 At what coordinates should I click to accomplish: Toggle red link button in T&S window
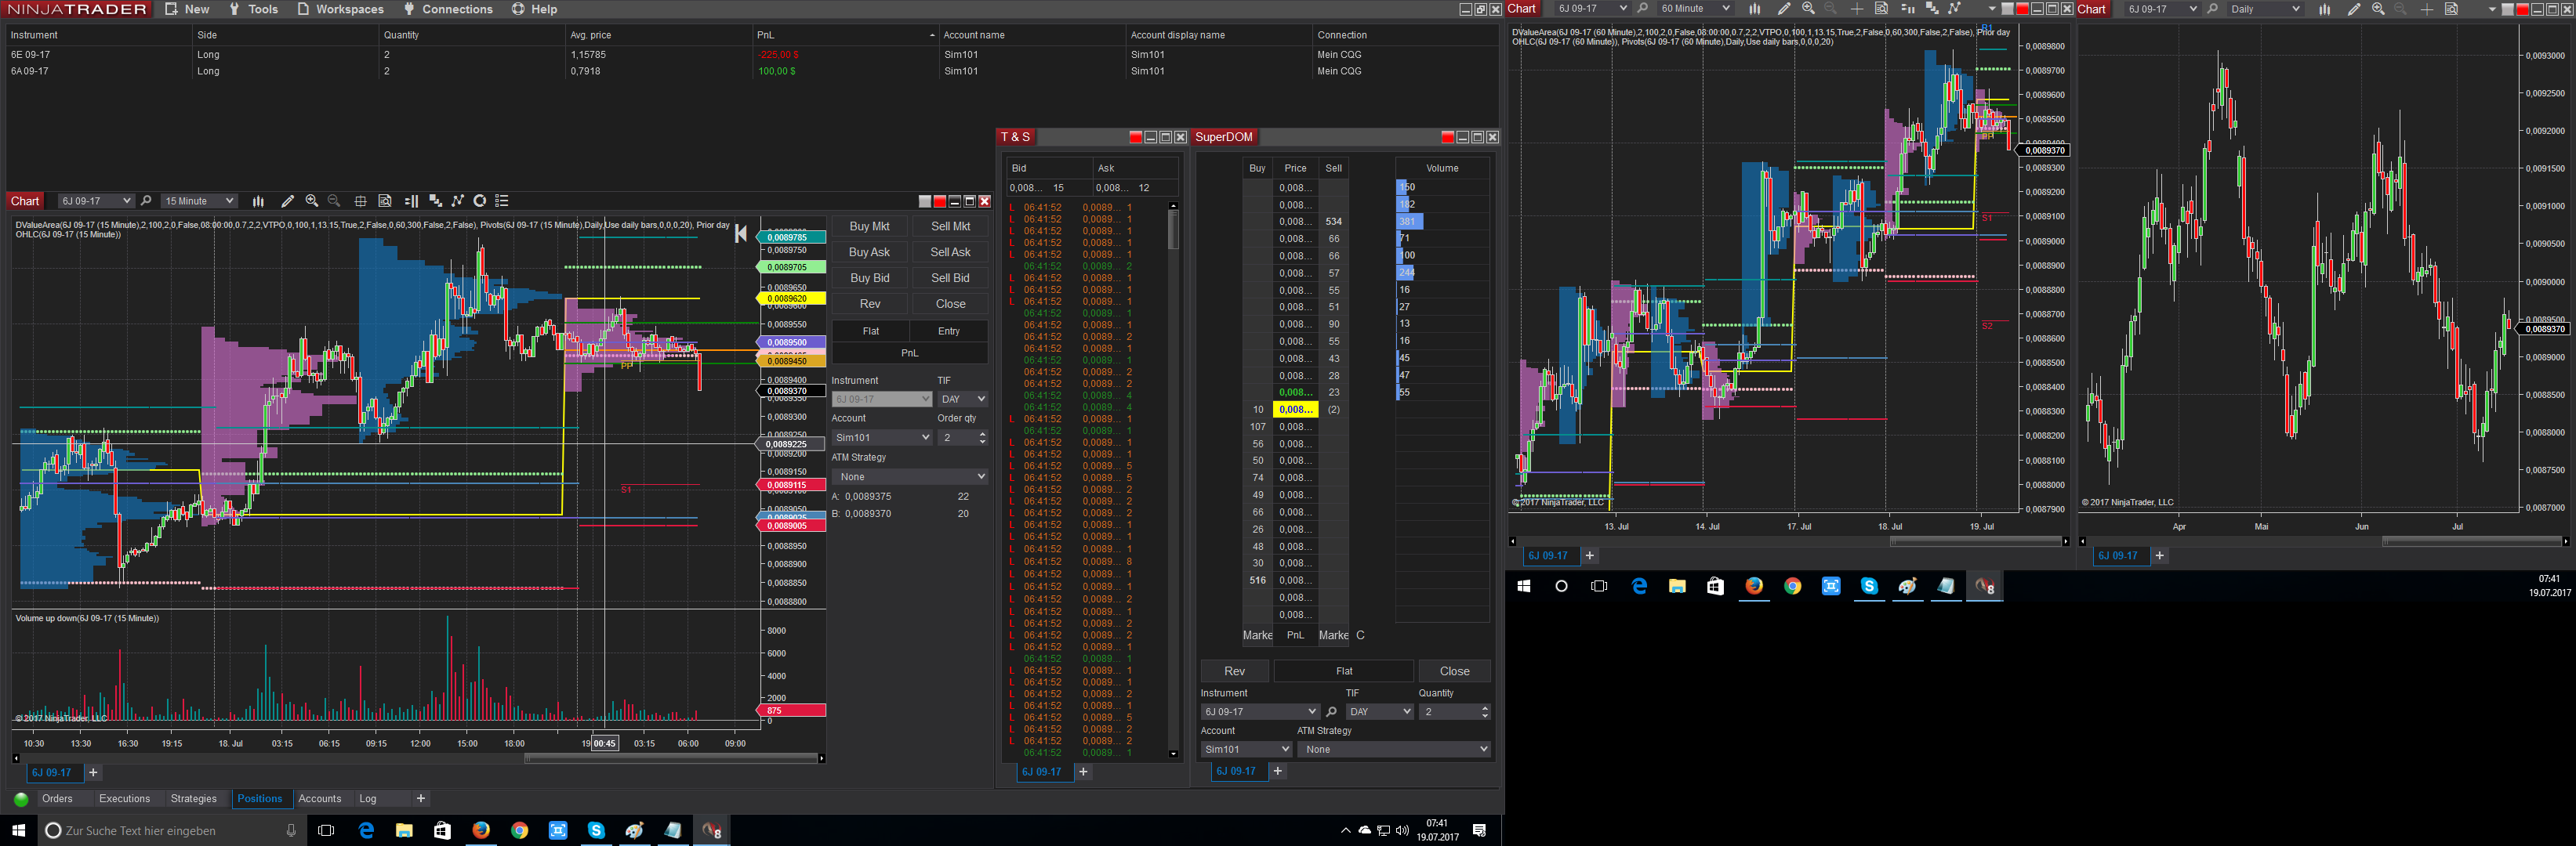click(1135, 138)
